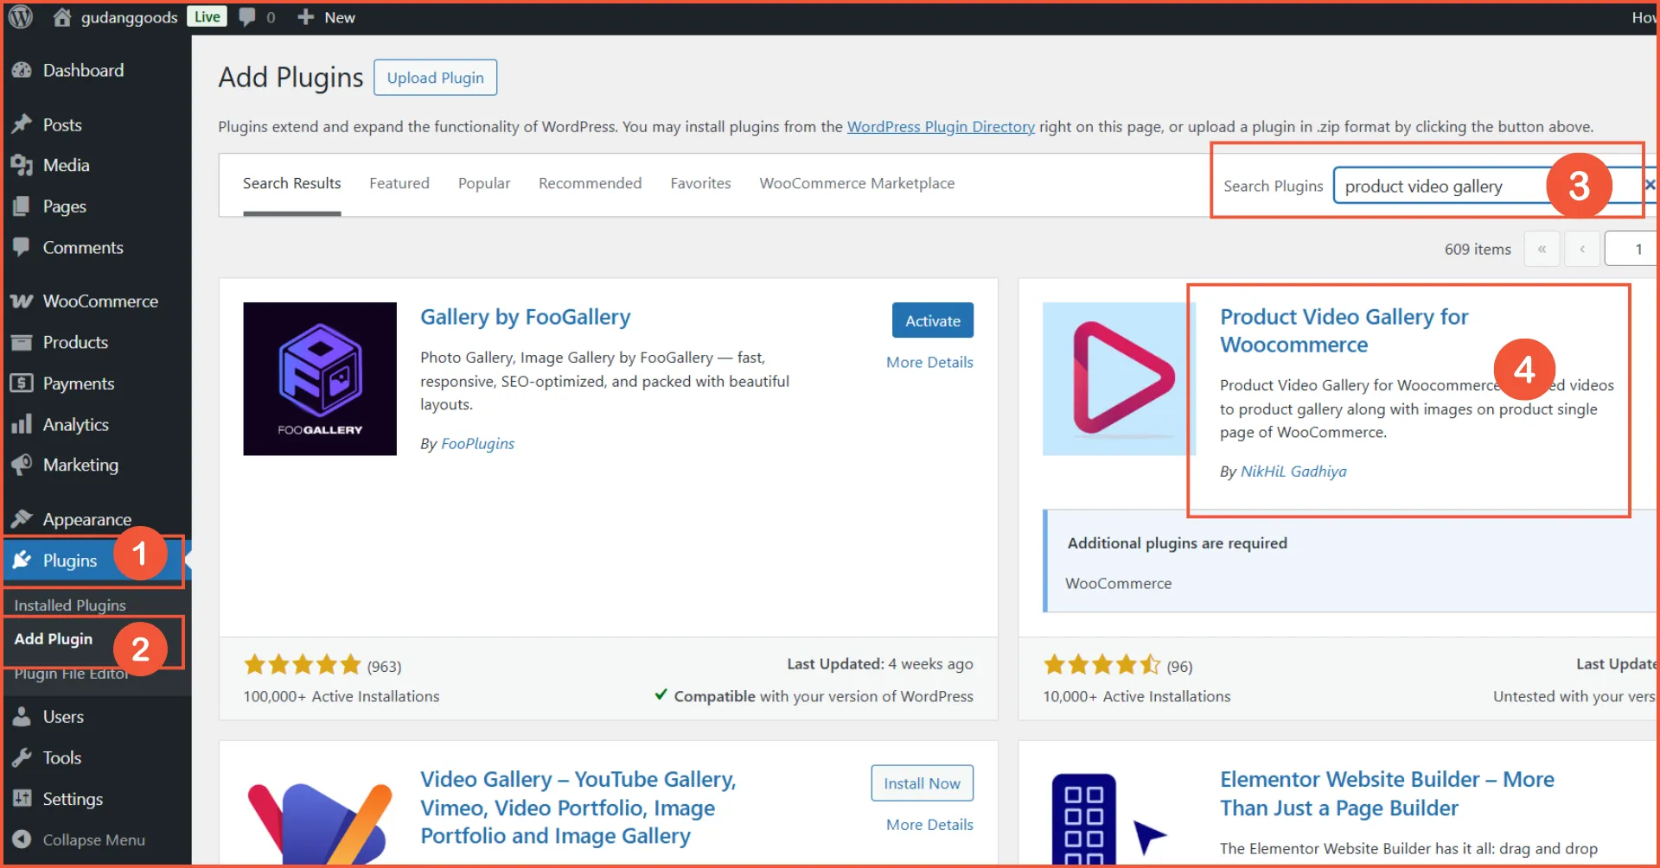Click the WordPress logo in the admin bar
The image size is (1660, 868).
click(x=19, y=16)
